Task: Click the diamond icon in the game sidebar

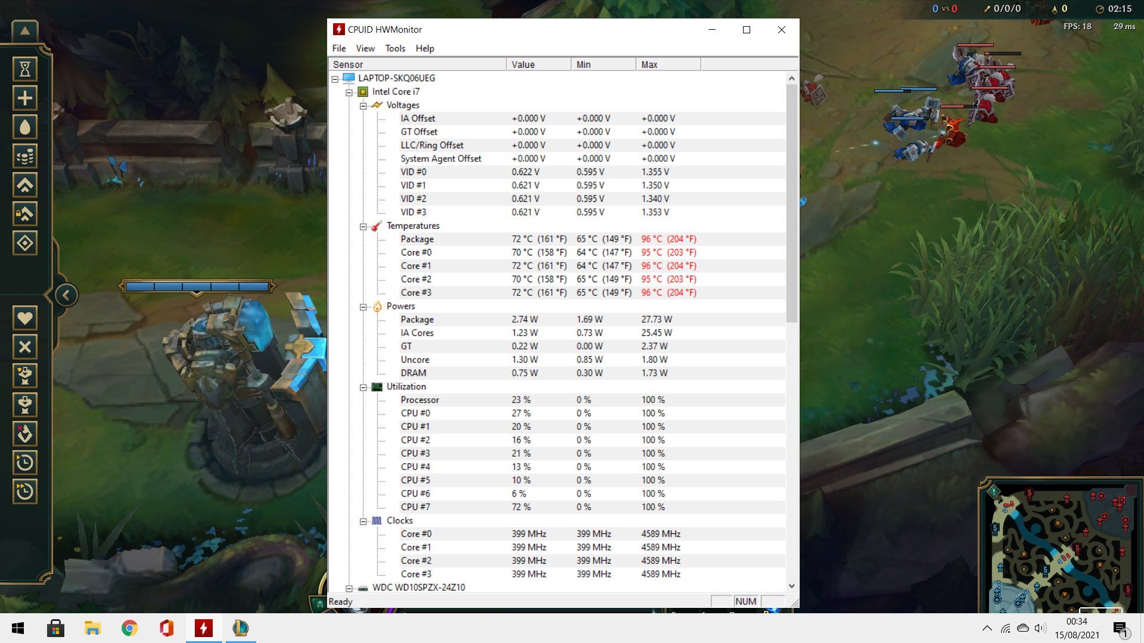Action: (x=25, y=243)
